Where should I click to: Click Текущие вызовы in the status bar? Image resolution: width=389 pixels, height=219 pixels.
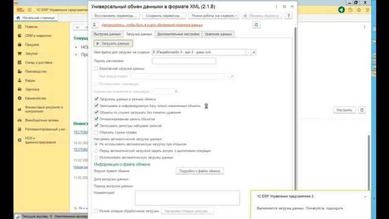(36, 217)
